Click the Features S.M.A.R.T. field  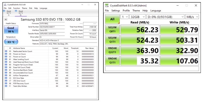click(68, 44)
